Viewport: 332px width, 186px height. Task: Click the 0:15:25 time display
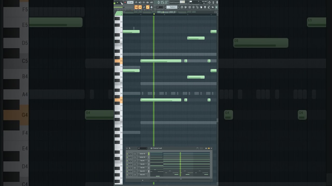pyautogui.click(x=163, y=3)
